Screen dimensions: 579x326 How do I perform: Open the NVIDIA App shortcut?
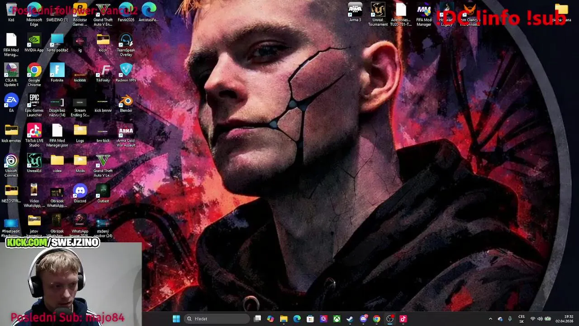(34, 43)
